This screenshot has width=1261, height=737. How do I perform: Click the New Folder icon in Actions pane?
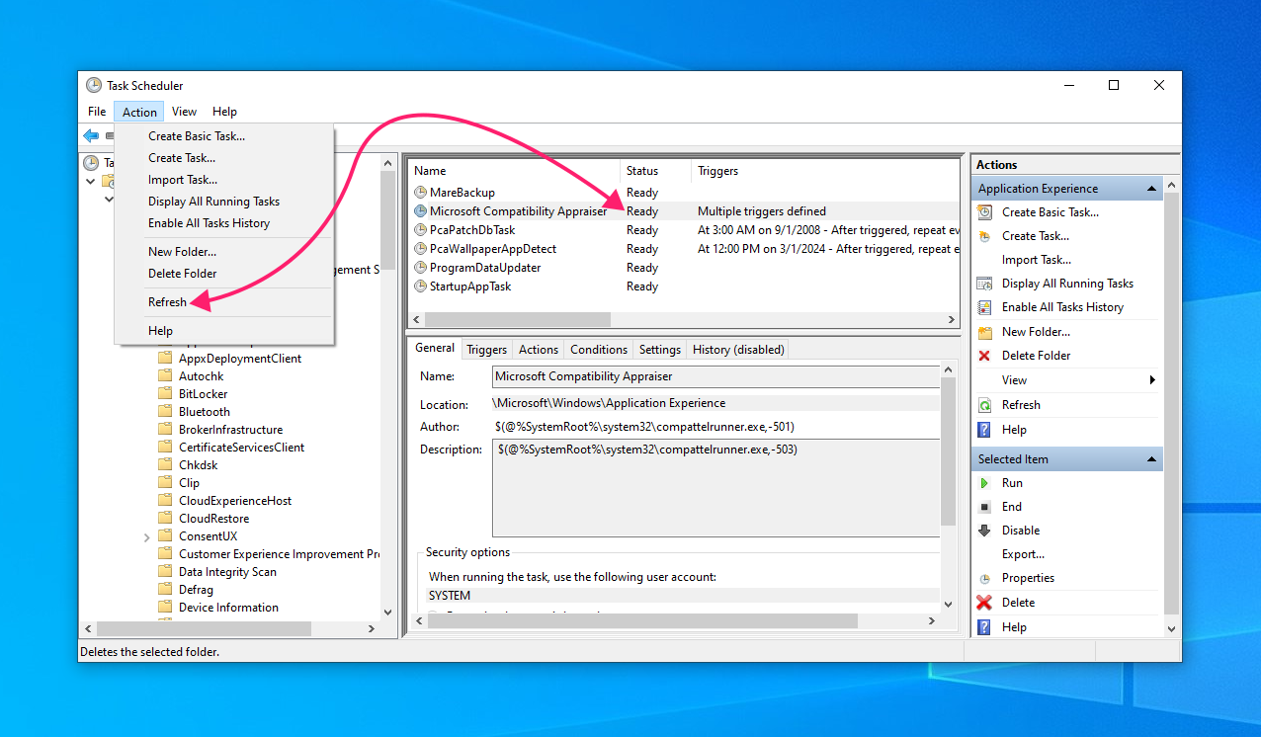[984, 332]
